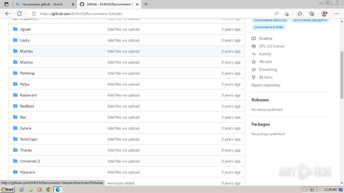Open the GPL-3.0 license link
This screenshot has height=193, width=344.
click(271, 46)
